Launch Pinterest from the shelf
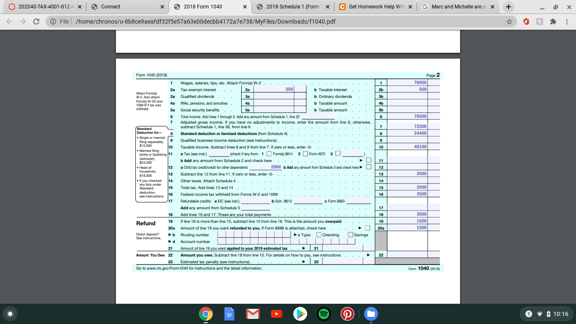576x324 pixels. 347,314
